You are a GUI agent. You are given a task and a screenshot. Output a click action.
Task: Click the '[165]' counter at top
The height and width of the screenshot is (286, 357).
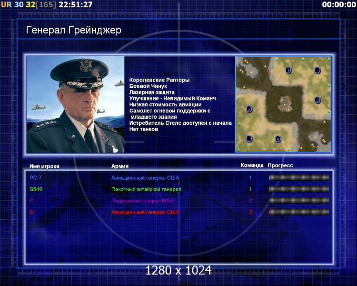(46, 4)
